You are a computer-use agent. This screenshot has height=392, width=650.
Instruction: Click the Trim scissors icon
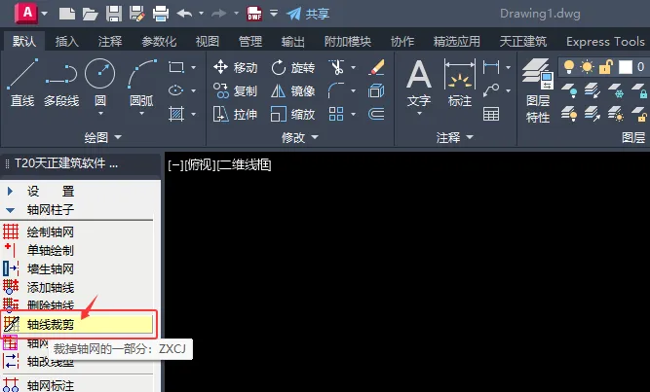(x=336, y=67)
